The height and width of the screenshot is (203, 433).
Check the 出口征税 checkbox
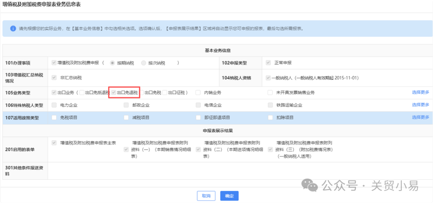click(165, 92)
